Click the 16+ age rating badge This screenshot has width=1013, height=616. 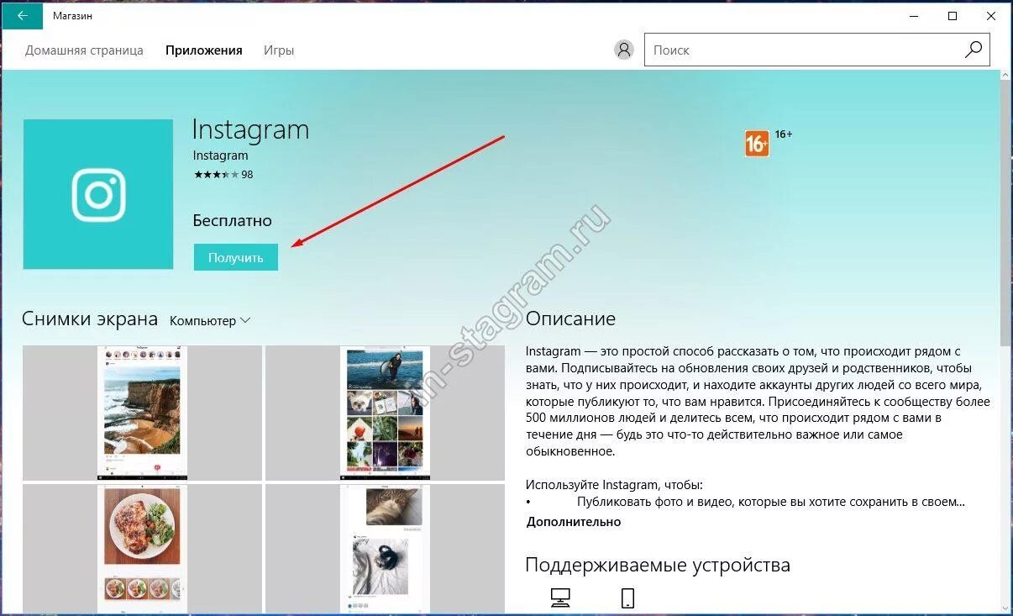(757, 144)
